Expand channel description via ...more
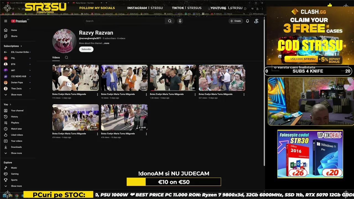Viewport: 354px width, 199px height. [106, 43]
